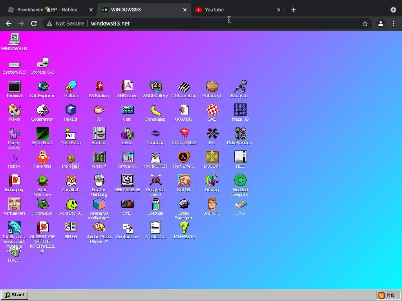Launch the Corglitch corgi icon
This screenshot has height=301, width=402.
pyautogui.click(x=71, y=183)
